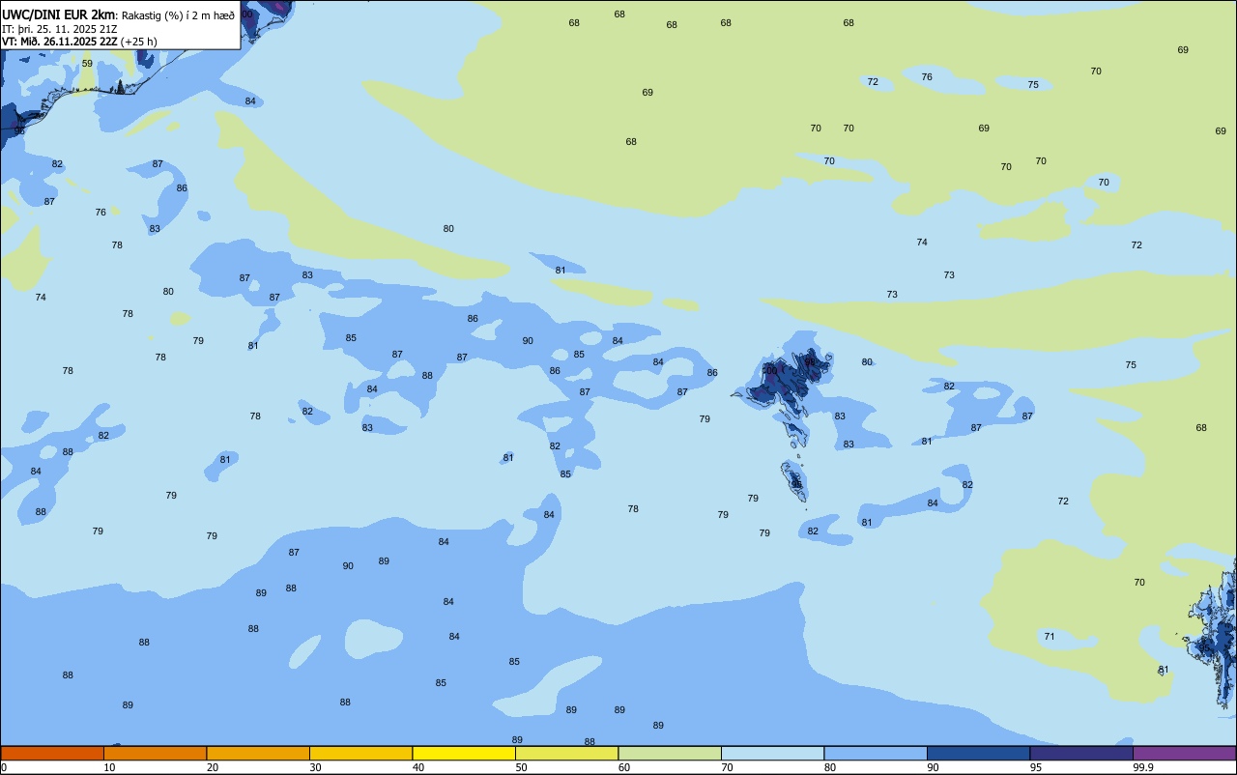Viewport: 1237px width, 775px height.
Task: Click the 80–90 medium blue legend swatch
Action: [x=876, y=753]
